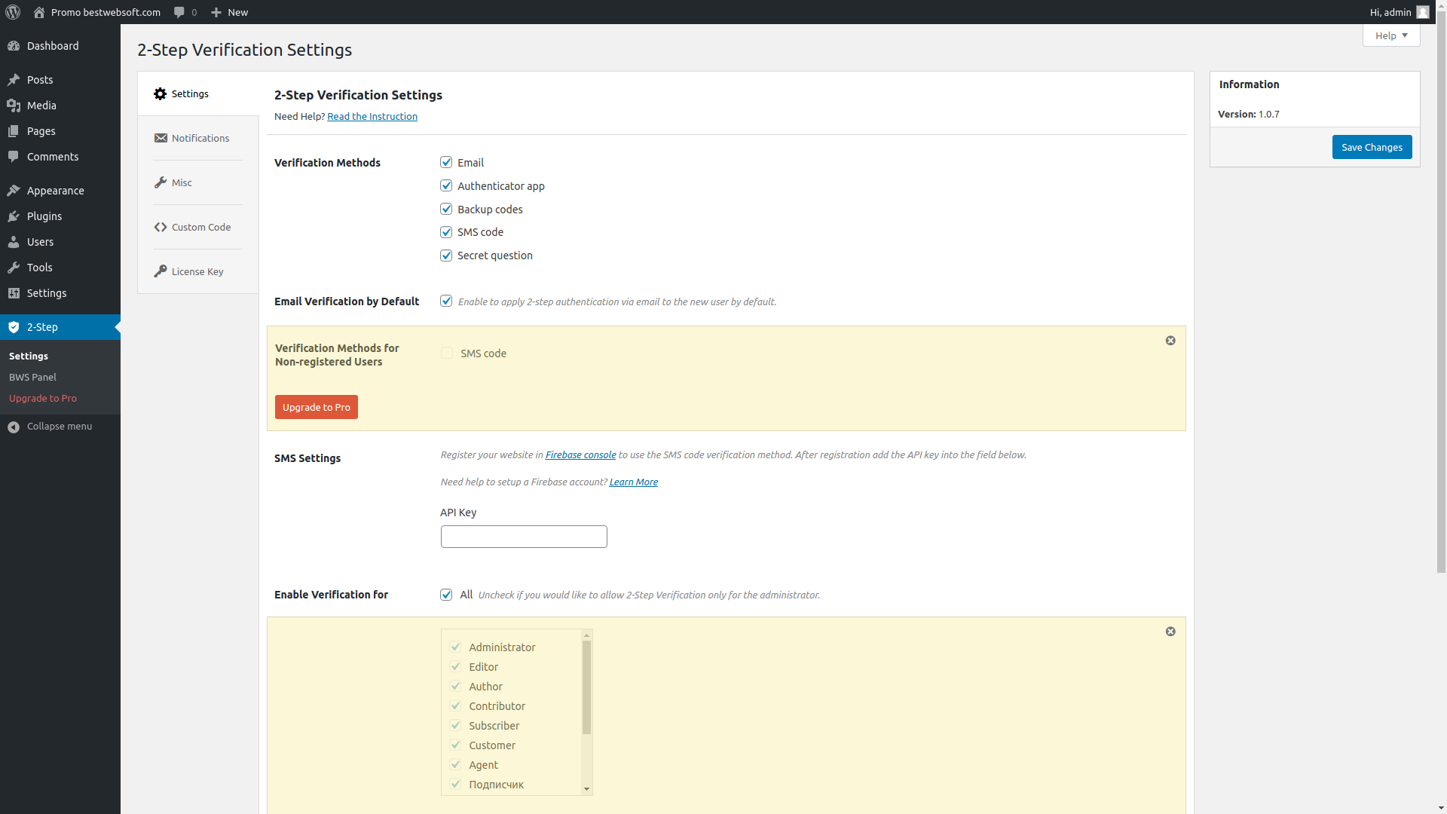
Task: Click the 2-Step shield icon
Action: pyautogui.click(x=14, y=327)
